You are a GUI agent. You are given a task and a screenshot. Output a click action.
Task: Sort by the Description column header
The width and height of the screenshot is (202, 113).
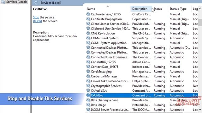point(140,9)
